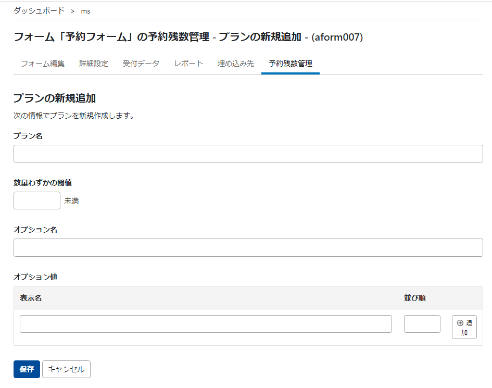The image size is (492, 388).
Task: Click the キャンセル button
Action: pyautogui.click(x=66, y=369)
